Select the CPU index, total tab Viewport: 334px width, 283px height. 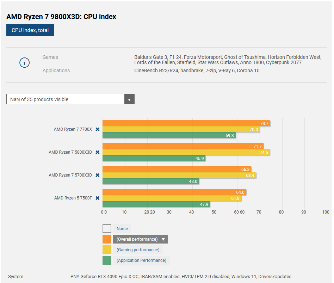30,30
